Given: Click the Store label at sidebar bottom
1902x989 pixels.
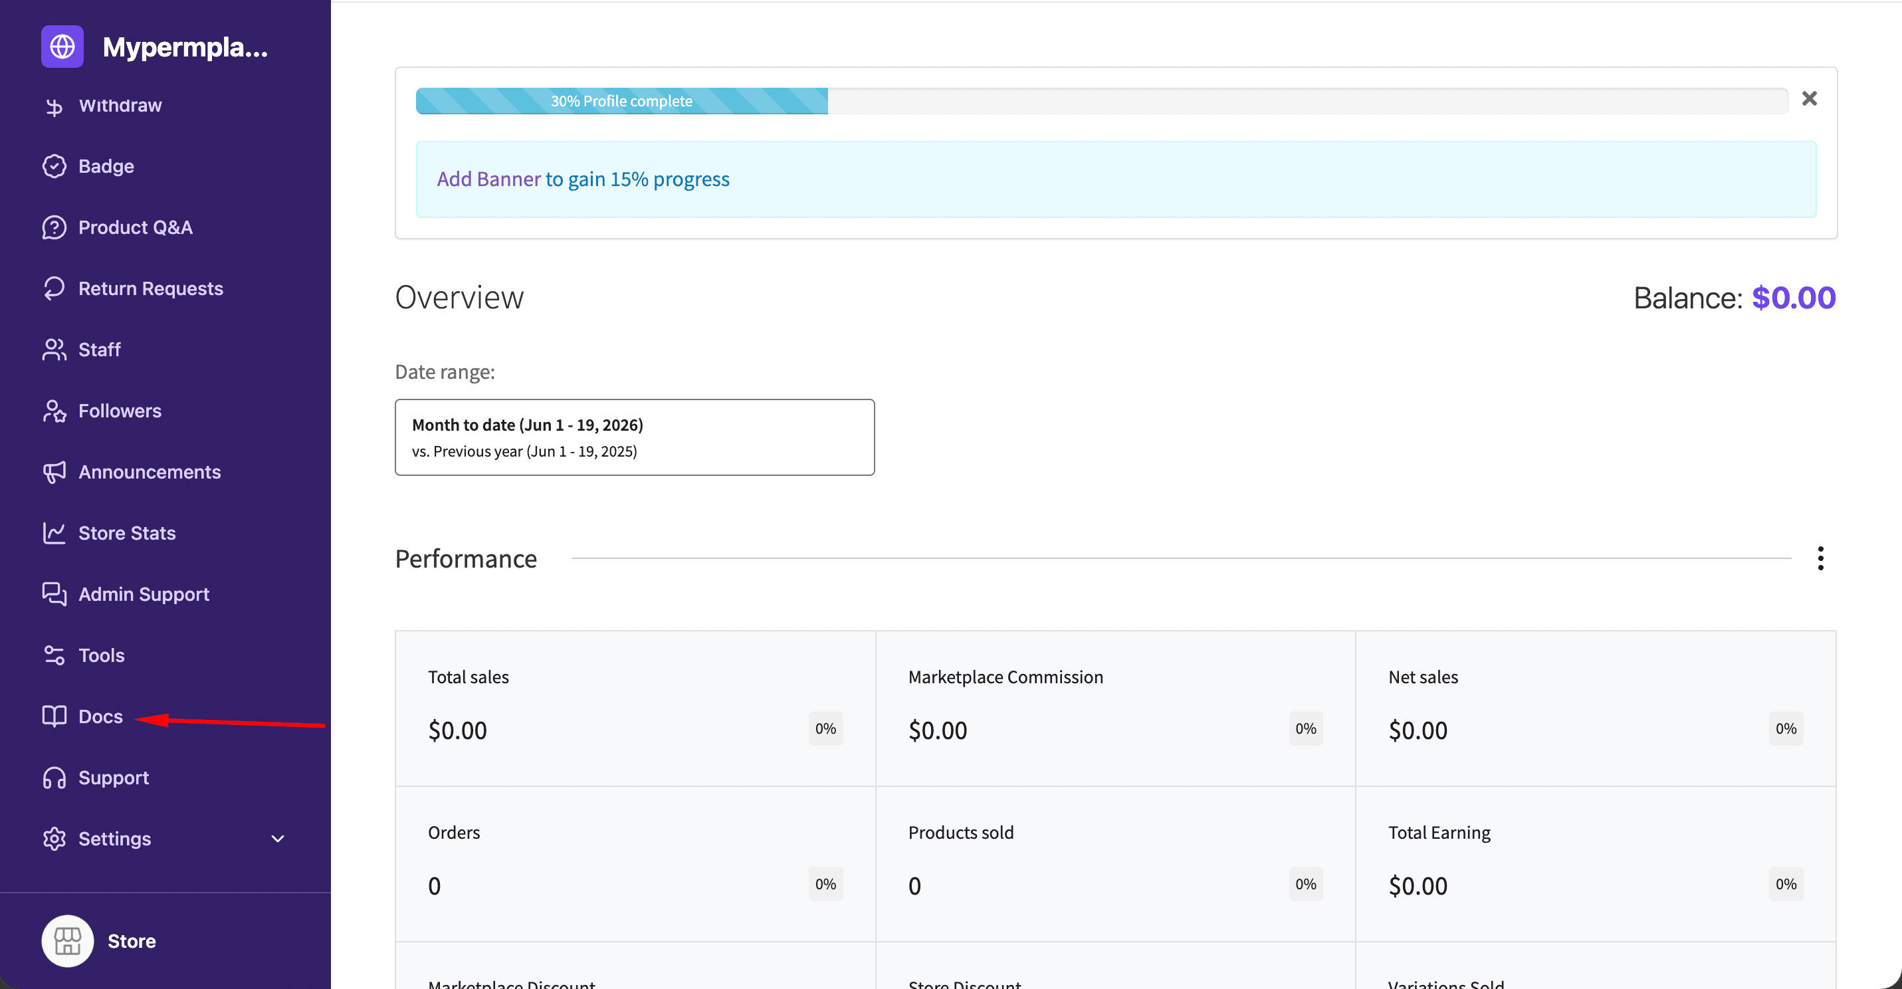Looking at the screenshot, I should pos(132,941).
